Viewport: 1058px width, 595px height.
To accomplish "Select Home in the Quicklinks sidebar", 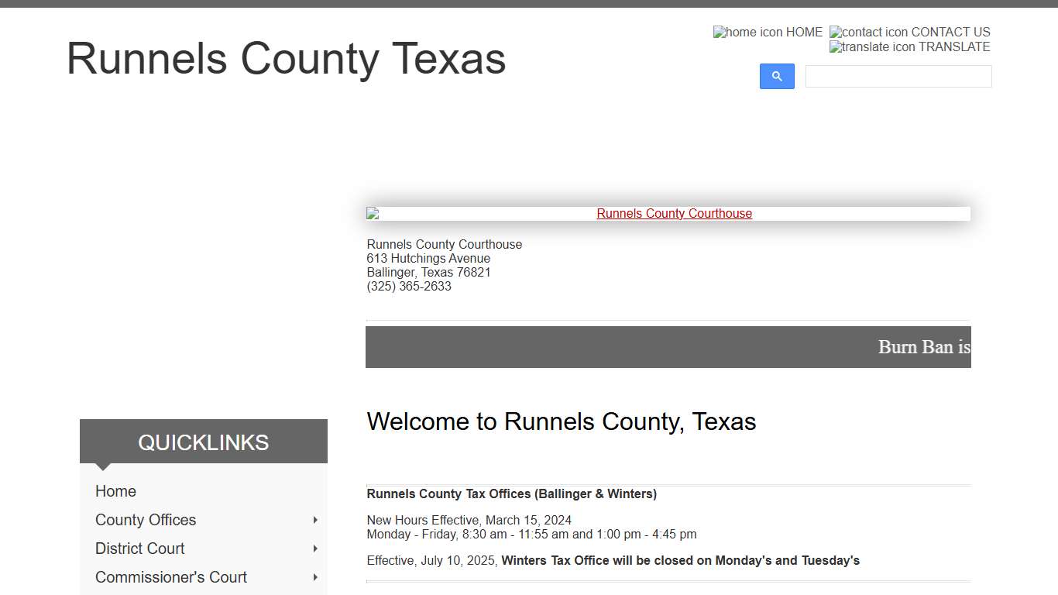I will point(115,491).
